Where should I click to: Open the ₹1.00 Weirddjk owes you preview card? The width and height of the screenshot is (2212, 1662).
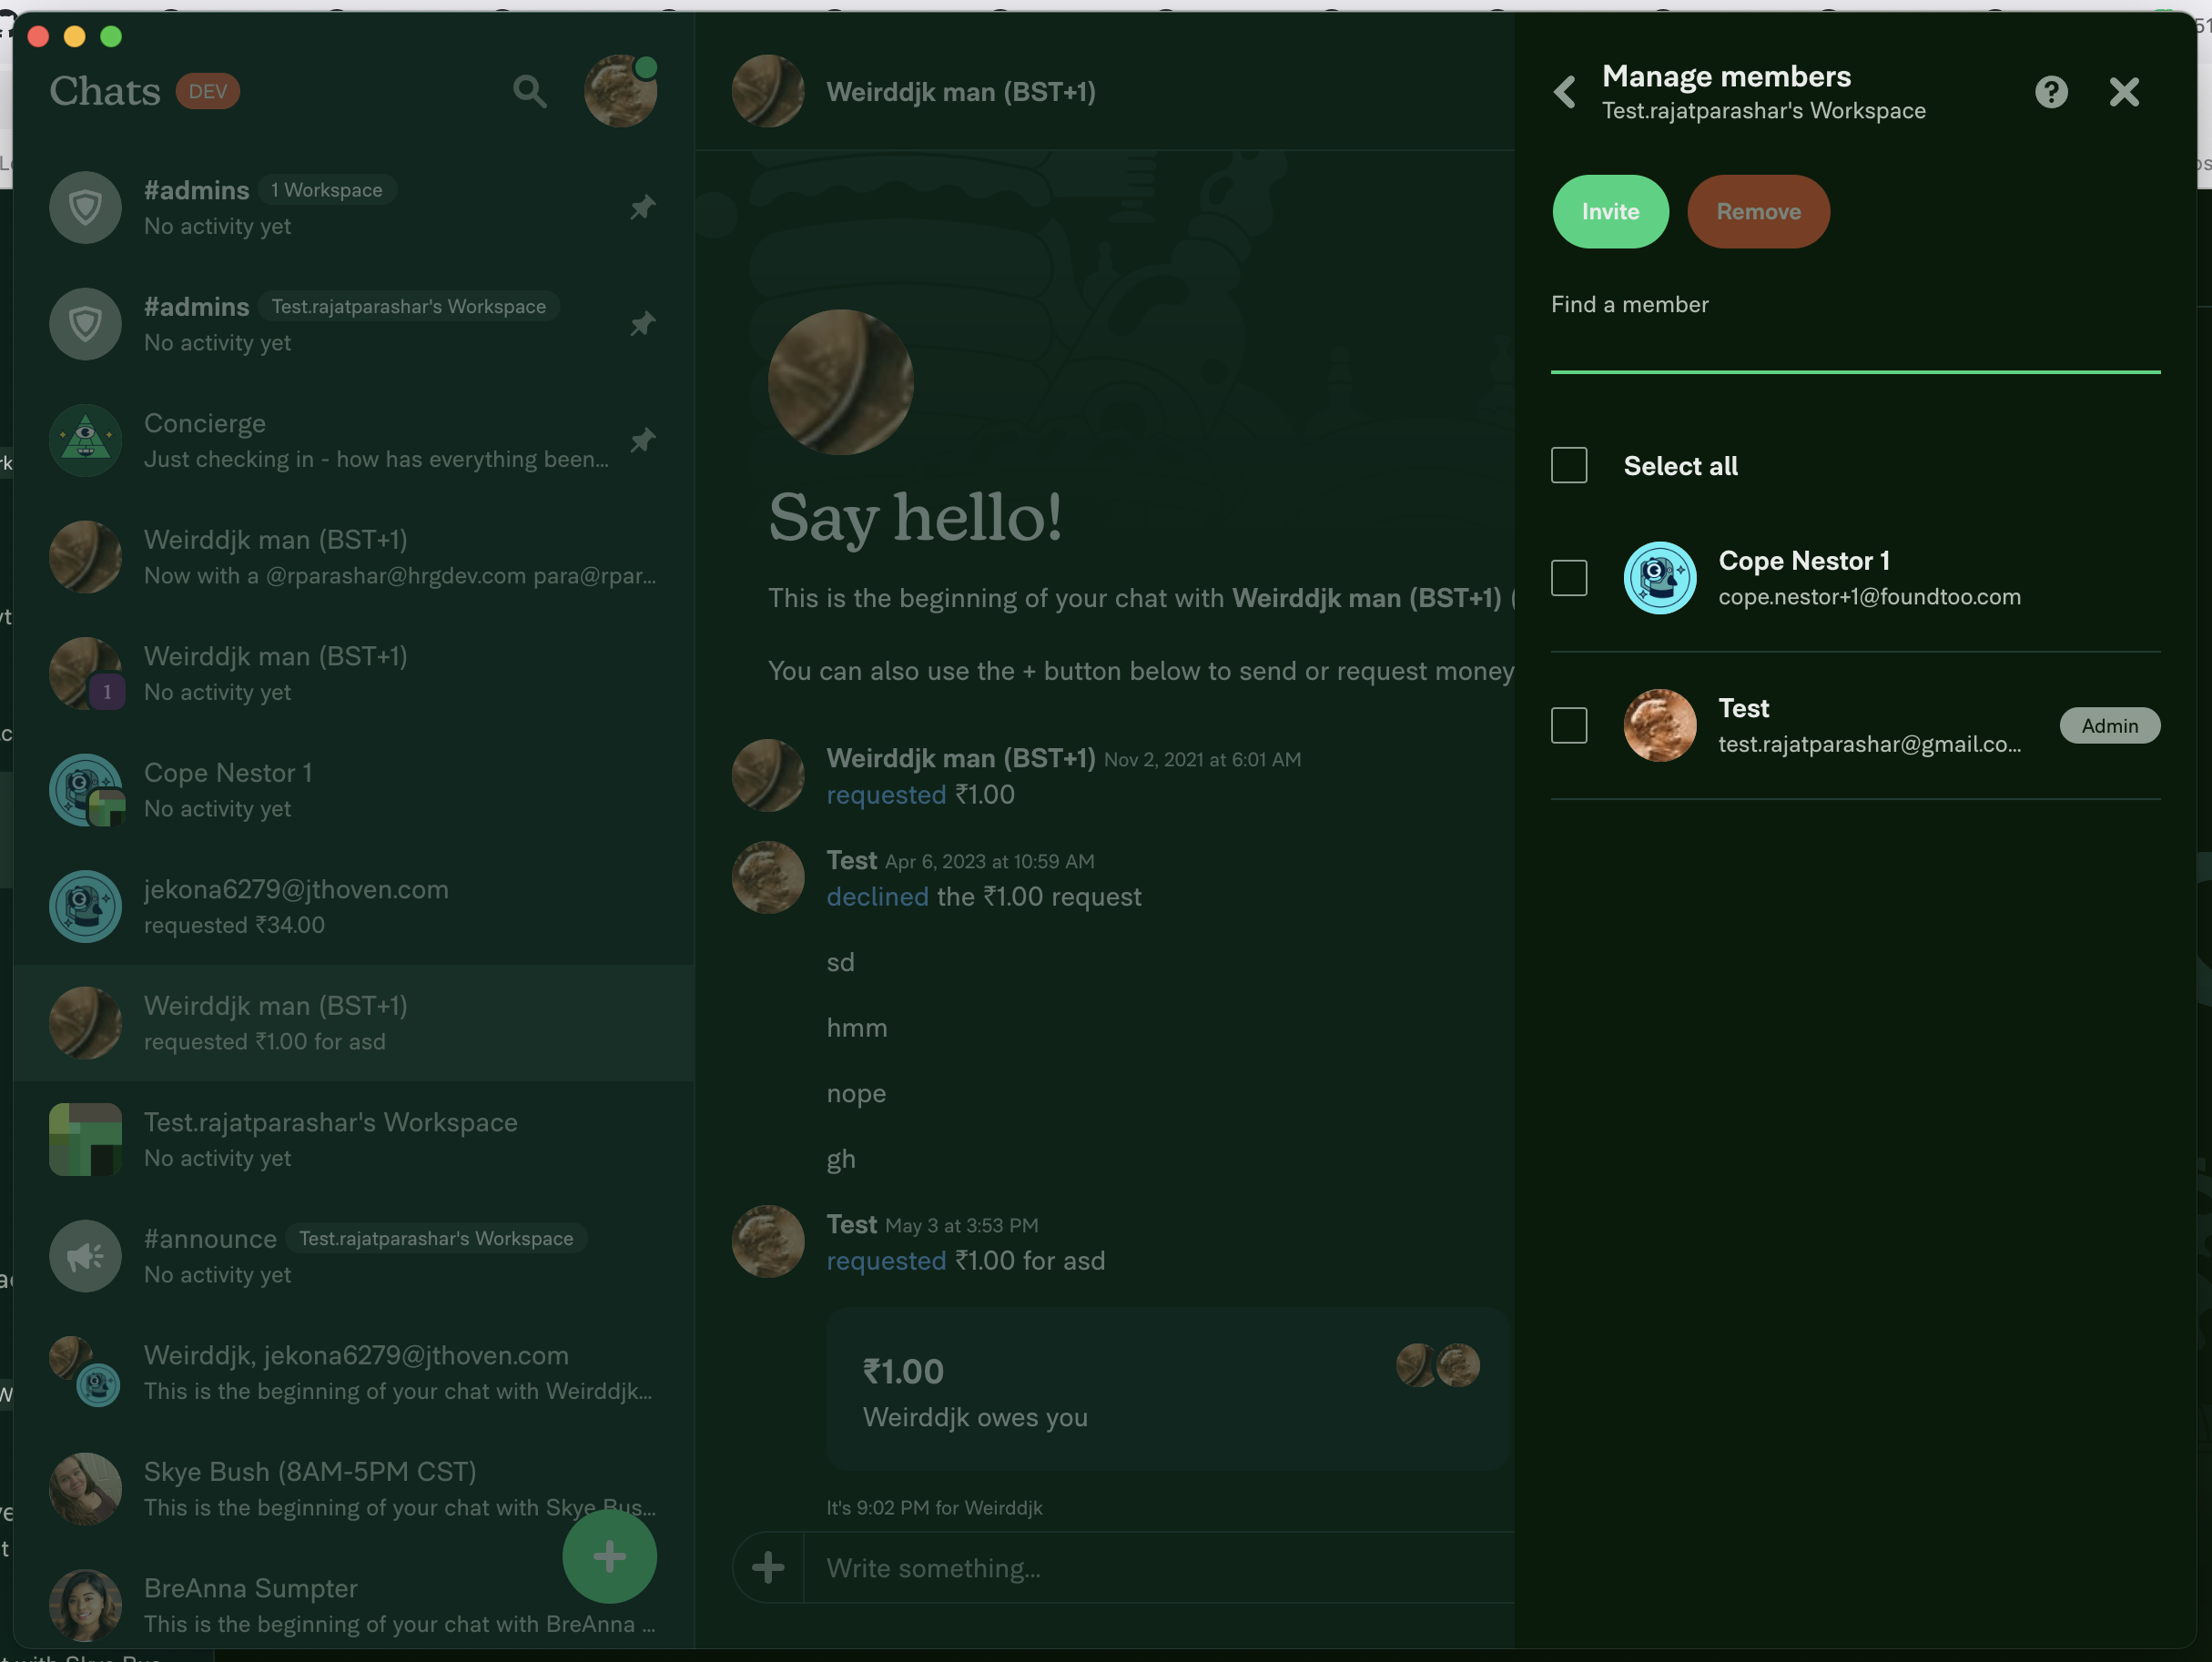click(x=1166, y=1389)
